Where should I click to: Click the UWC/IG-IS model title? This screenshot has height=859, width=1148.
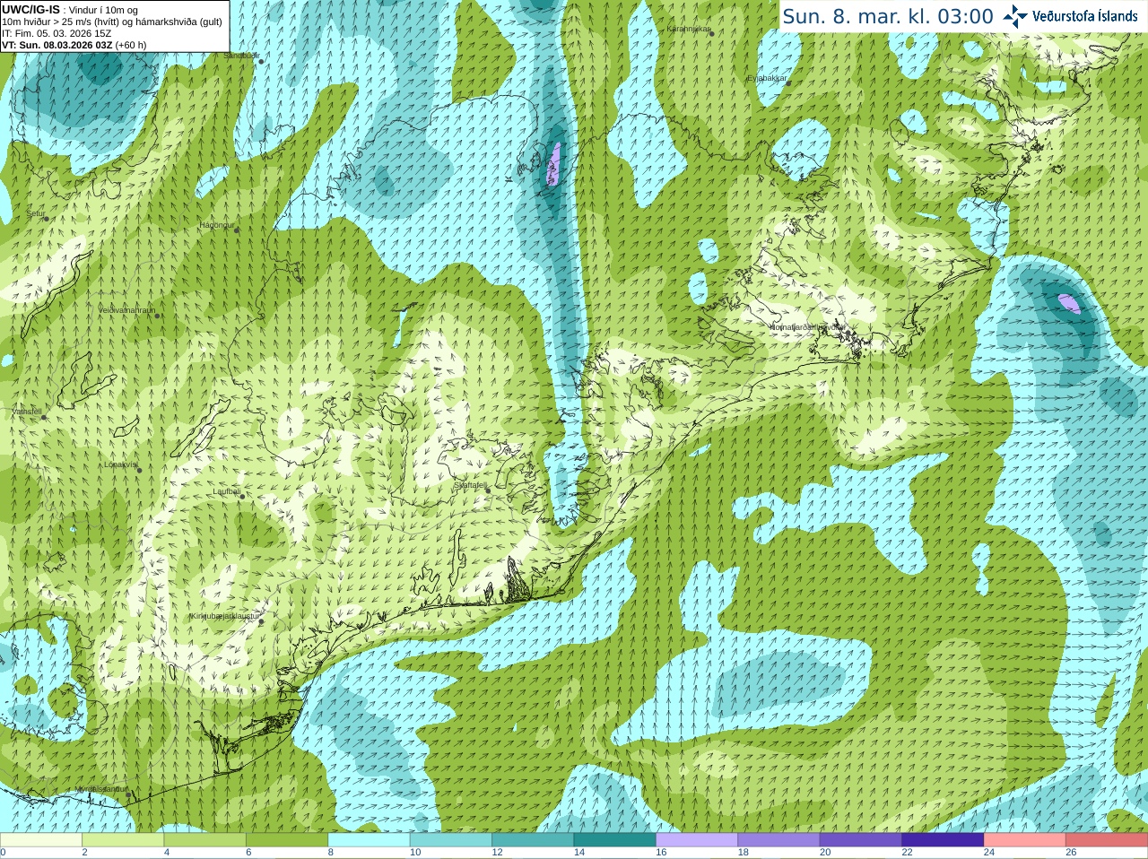click(30, 10)
